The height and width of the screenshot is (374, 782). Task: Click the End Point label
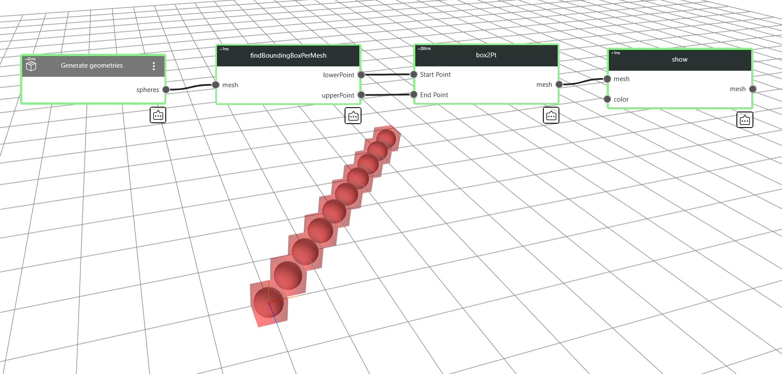434,95
